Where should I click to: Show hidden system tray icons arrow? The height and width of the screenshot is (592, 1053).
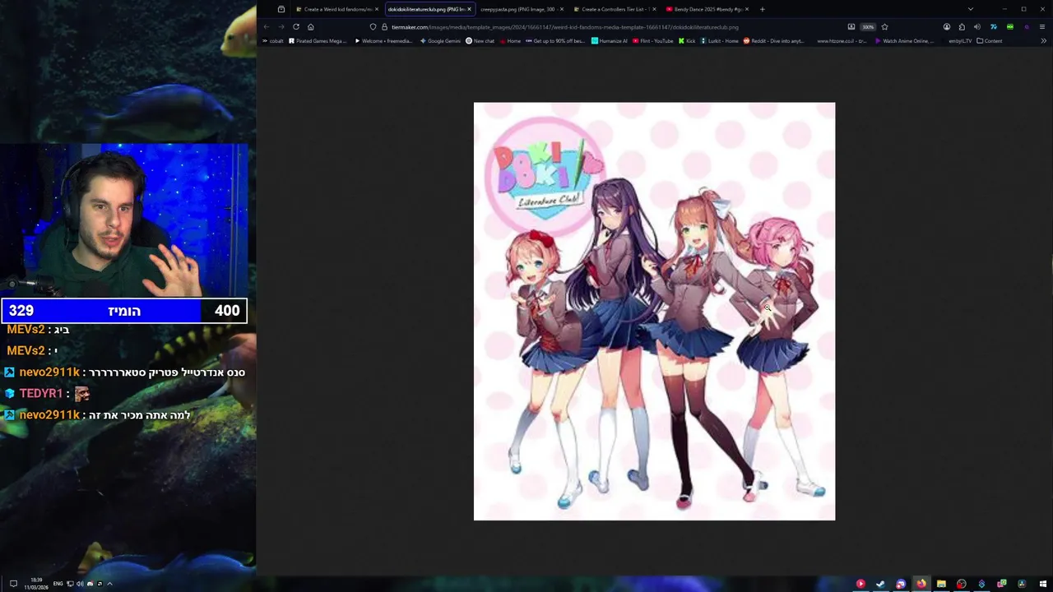[x=109, y=584]
